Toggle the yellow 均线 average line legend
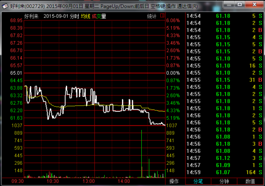 (85, 16)
